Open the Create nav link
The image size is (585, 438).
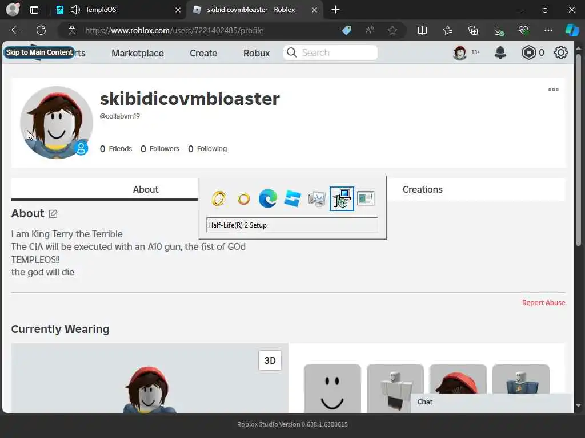coord(203,53)
